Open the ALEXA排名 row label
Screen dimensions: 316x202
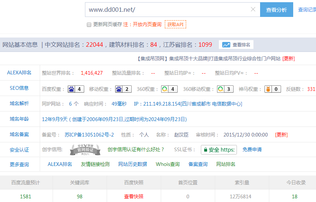[x=19, y=72]
